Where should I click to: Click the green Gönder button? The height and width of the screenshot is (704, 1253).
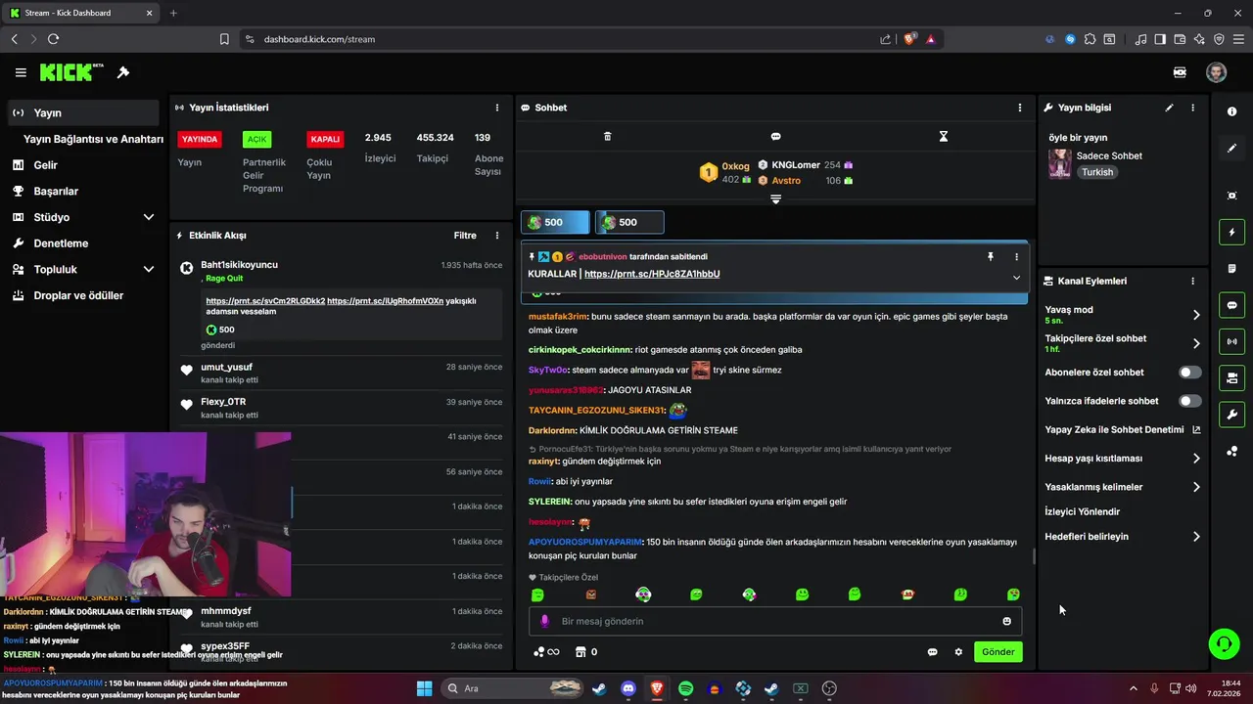tap(998, 652)
